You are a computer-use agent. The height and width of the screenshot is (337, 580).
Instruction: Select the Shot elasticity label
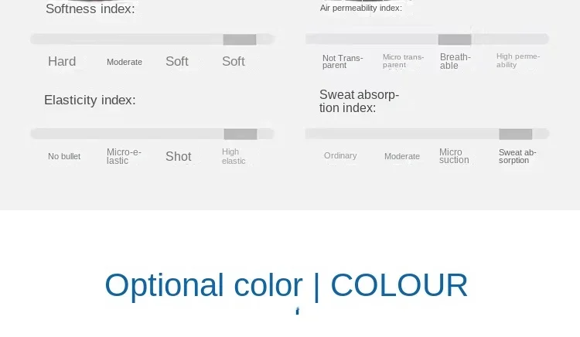(179, 156)
